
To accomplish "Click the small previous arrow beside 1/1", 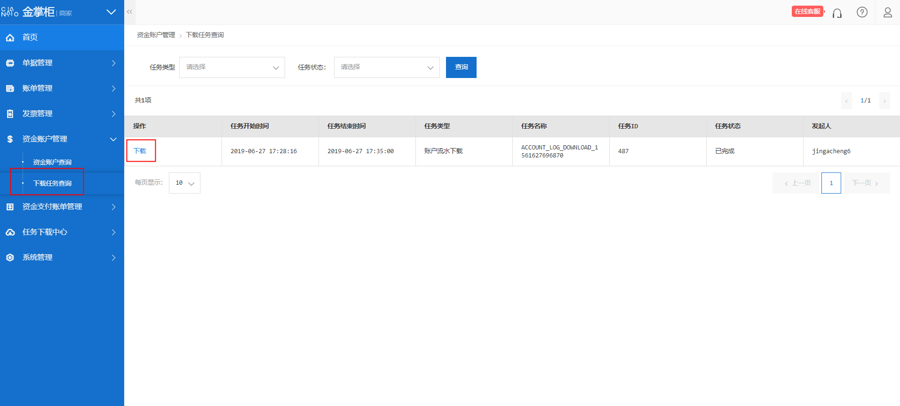I will pyautogui.click(x=846, y=101).
